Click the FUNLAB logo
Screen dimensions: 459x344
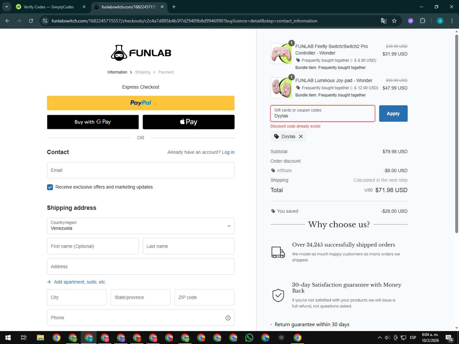click(x=141, y=53)
